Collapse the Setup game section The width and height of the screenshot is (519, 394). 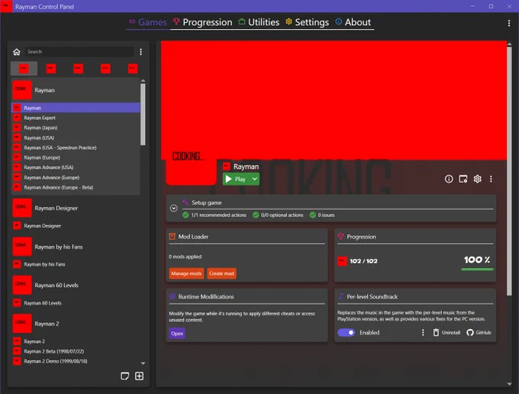coord(174,208)
